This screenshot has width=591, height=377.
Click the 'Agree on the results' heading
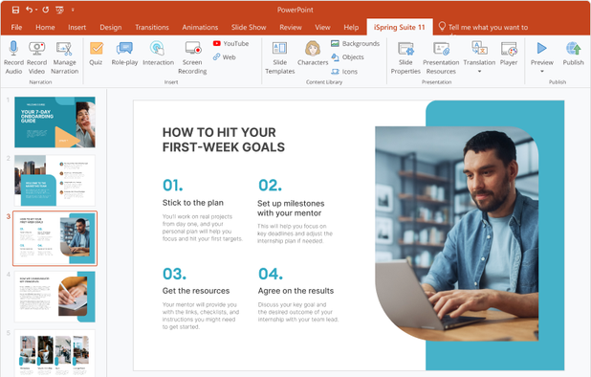pyautogui.click(x=295, y=291)
